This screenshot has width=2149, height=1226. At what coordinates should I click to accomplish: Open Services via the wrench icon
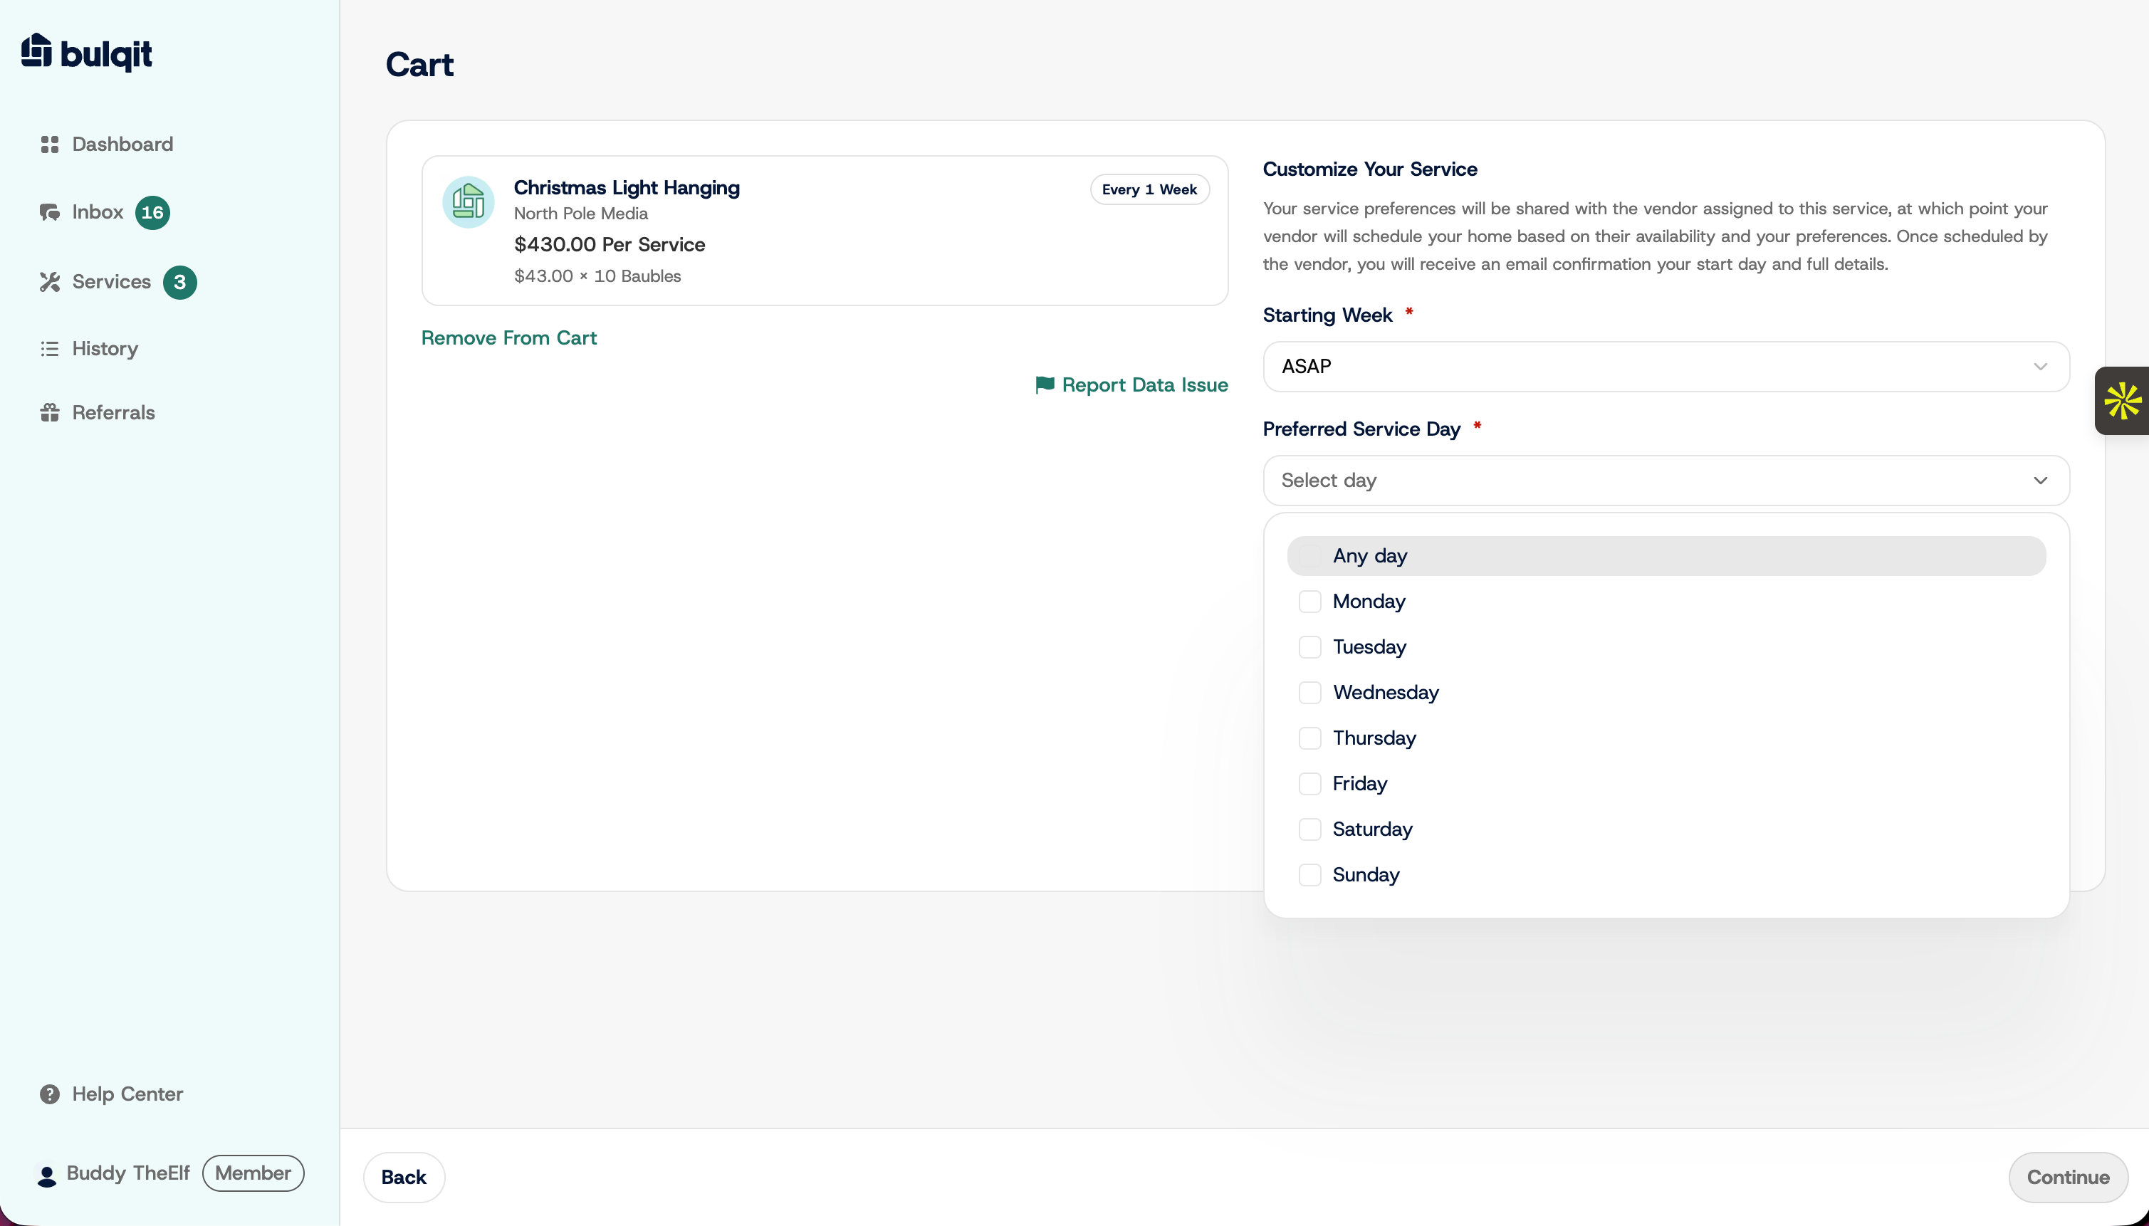pos(50,282)
